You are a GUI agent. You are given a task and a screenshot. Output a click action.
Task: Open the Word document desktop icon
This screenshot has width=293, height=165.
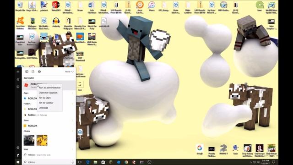point(92,7)
